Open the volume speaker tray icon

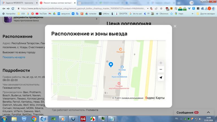(200, 119)
